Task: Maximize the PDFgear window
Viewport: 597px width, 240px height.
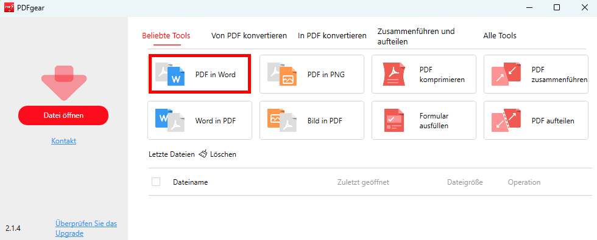Action: (557, 7)
